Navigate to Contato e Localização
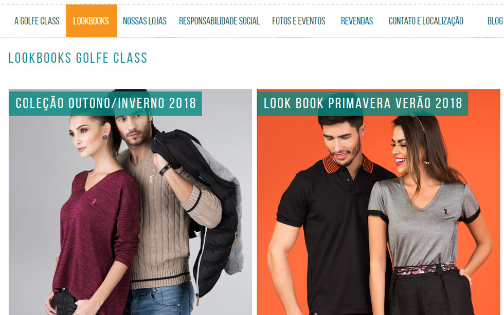The height and width of the screenshot is (315, 504). click(x=426, y=21)
